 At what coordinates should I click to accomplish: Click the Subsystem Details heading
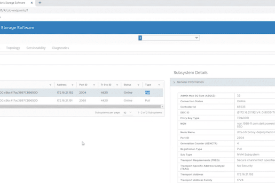click(190, 73)
